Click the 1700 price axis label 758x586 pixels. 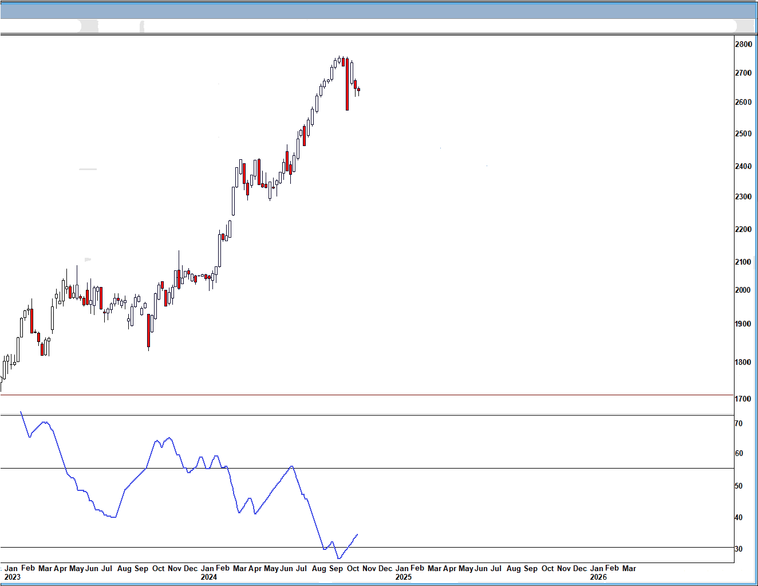[743, 399]
